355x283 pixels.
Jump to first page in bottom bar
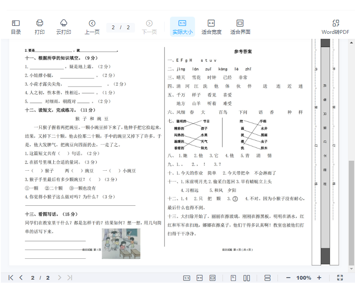click(x=11, y=278)
